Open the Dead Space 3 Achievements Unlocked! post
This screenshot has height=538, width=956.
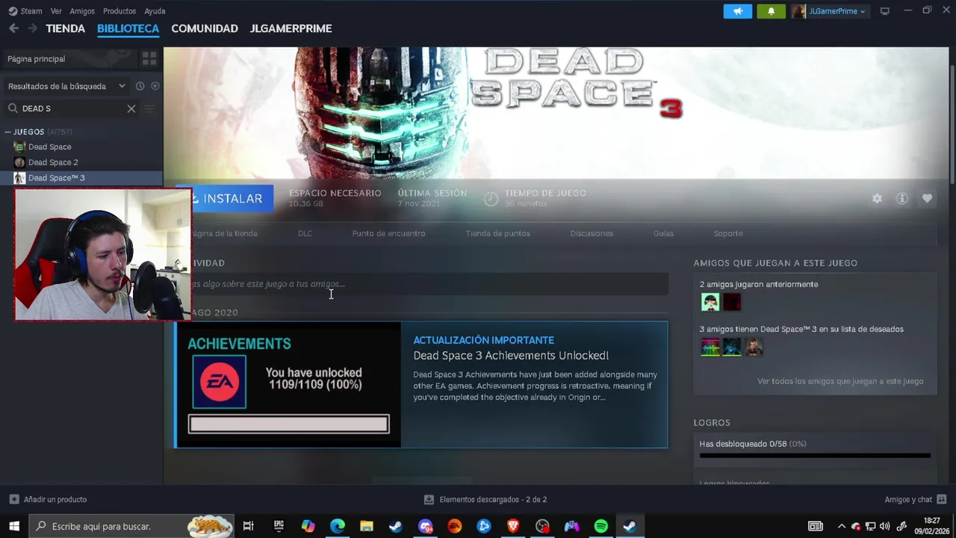point(511,356)
